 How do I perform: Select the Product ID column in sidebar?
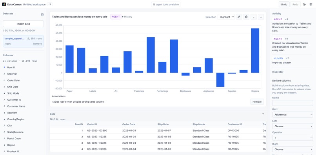13,151
